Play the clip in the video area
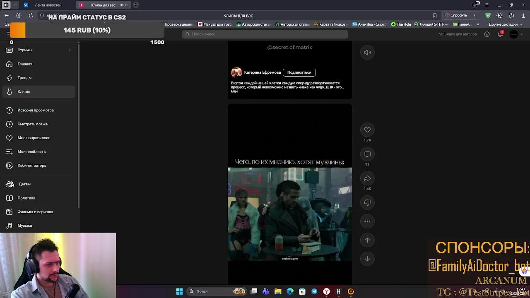The height and width of the screenshot is (298, 530). point(290,214)
